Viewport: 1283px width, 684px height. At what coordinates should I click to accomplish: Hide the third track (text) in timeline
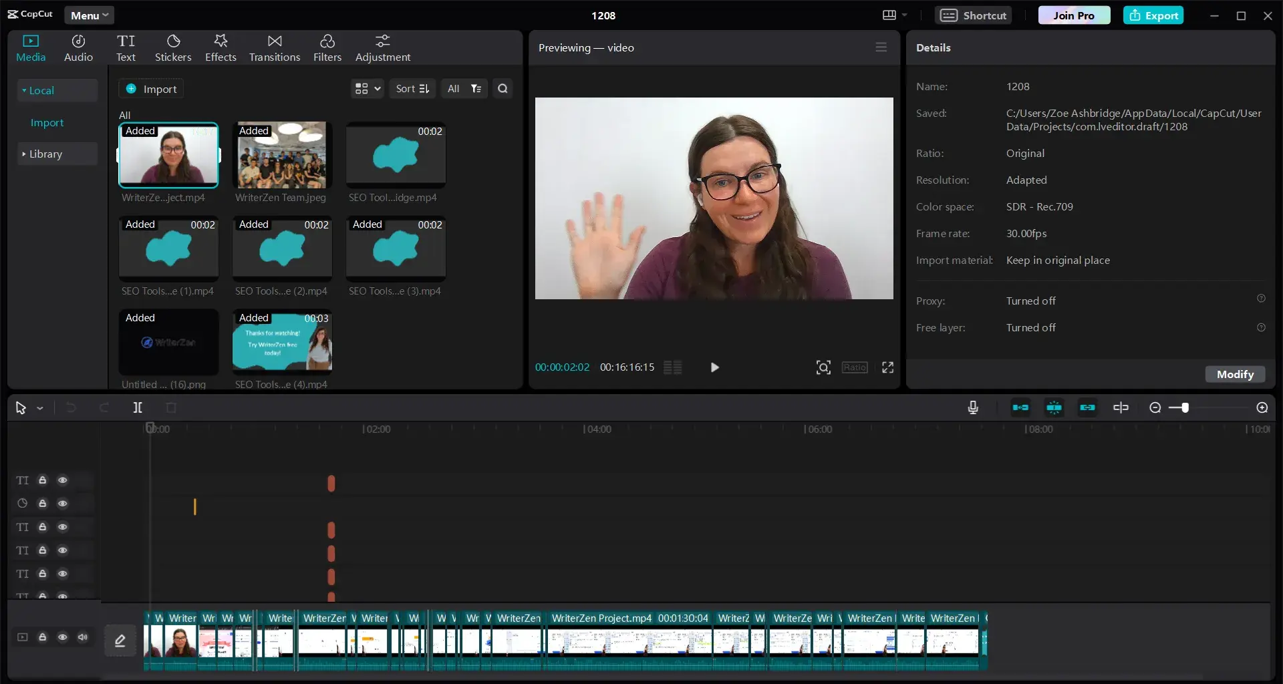coord(63,527)
